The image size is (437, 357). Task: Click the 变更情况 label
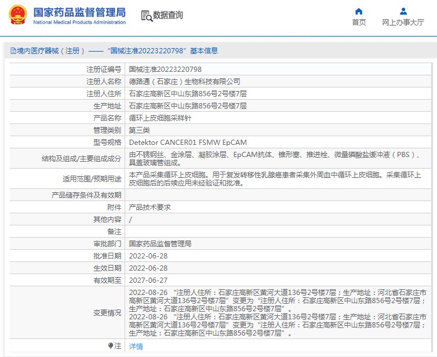[x=107, y=313]
